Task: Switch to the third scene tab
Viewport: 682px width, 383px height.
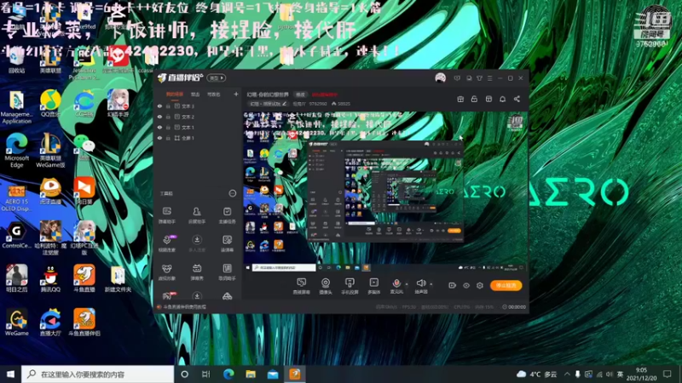Action: click(214, 94)
